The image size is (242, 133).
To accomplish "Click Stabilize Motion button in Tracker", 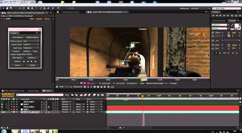I will point(32,37).
